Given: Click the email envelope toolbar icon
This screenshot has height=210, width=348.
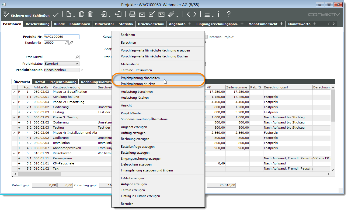Looking at the screenshot, I should (142, 14).
